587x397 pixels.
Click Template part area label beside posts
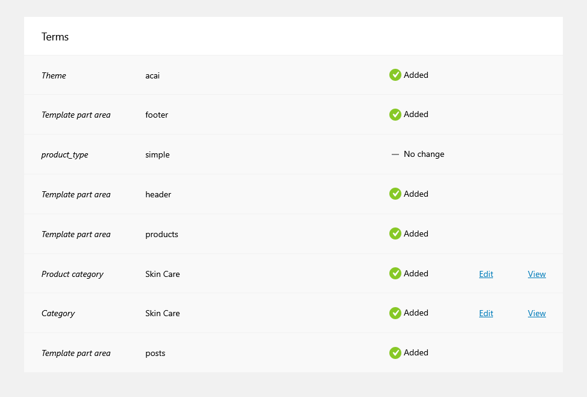76,353
